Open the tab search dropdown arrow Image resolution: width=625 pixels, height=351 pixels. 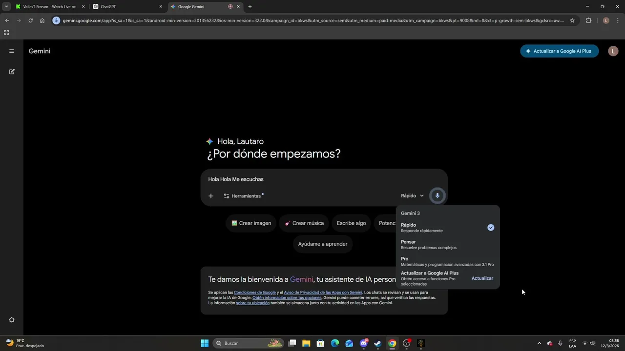[x=6, y=7]
